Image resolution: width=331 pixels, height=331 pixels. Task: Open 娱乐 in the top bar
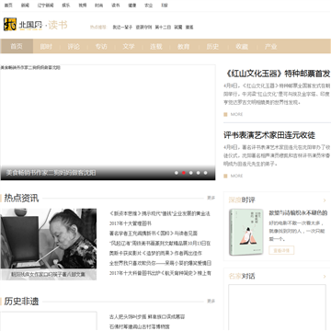[x=66, y=6]
